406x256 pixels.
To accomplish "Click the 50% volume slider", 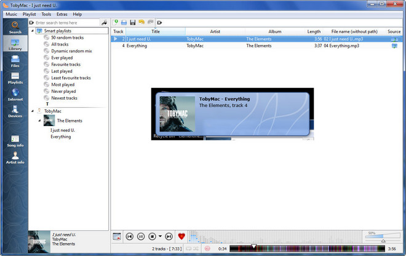I will pos(383,237).
